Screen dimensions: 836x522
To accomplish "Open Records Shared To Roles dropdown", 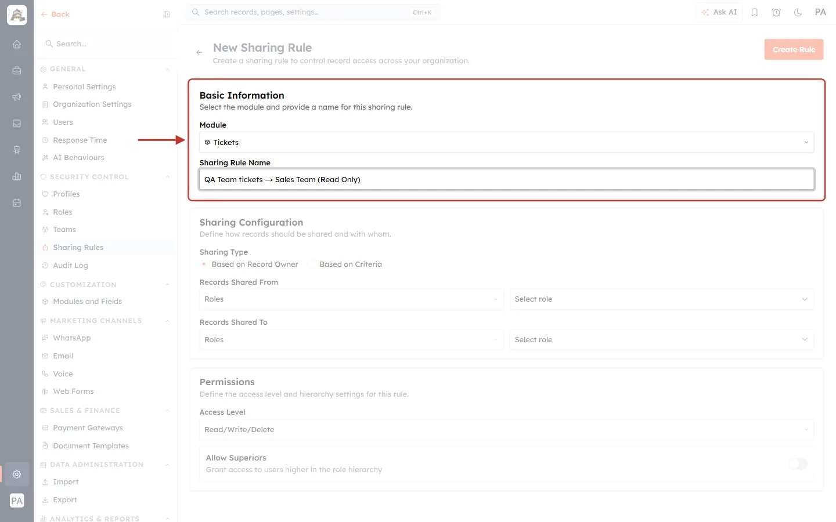I will (x=351, y=340).
